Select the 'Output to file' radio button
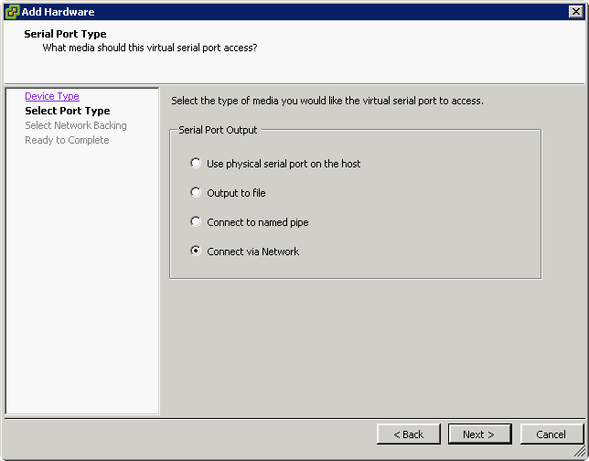589x461 pixels. coord(196,192)
